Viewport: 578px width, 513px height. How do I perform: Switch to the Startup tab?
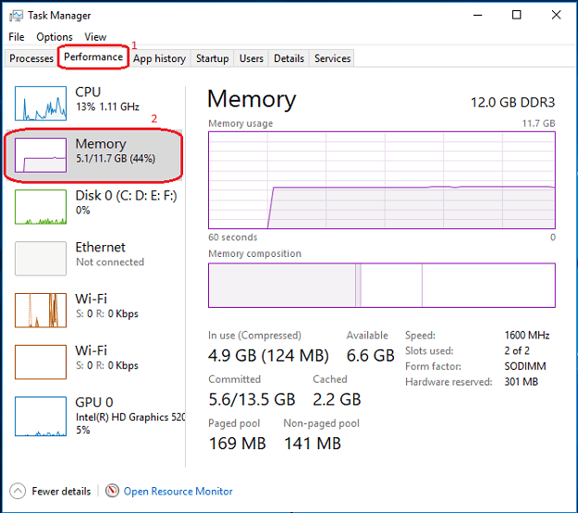coord(212,58)
